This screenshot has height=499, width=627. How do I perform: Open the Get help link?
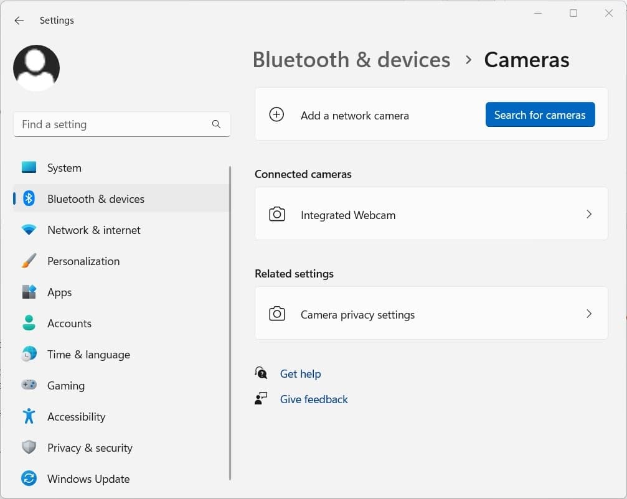pos(300,374)
